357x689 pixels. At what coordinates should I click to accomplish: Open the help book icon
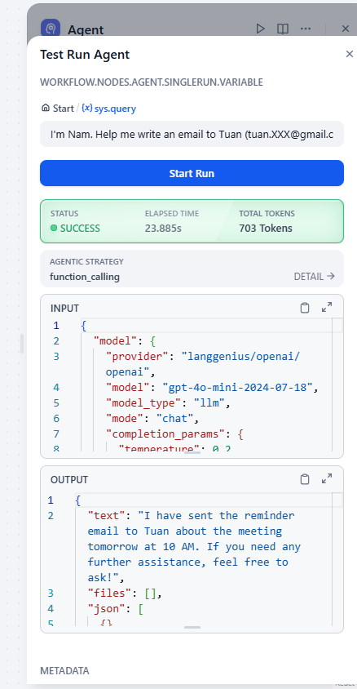tap(283, 29)
